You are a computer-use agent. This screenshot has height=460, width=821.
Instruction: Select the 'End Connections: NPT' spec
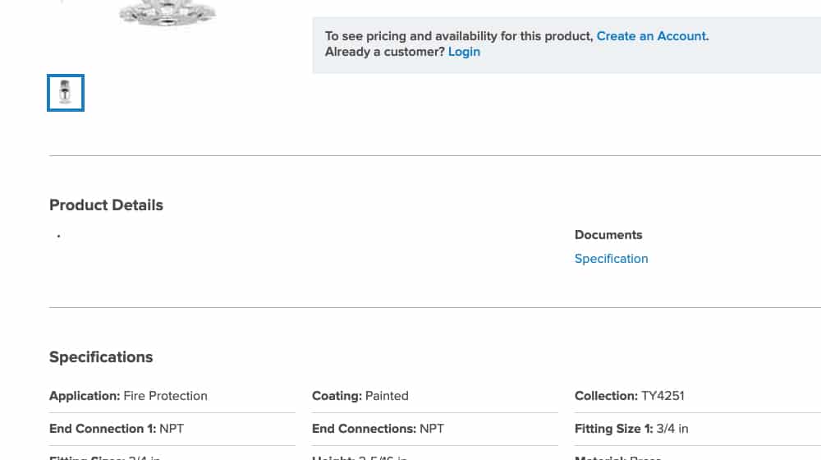tap(378, 429)
